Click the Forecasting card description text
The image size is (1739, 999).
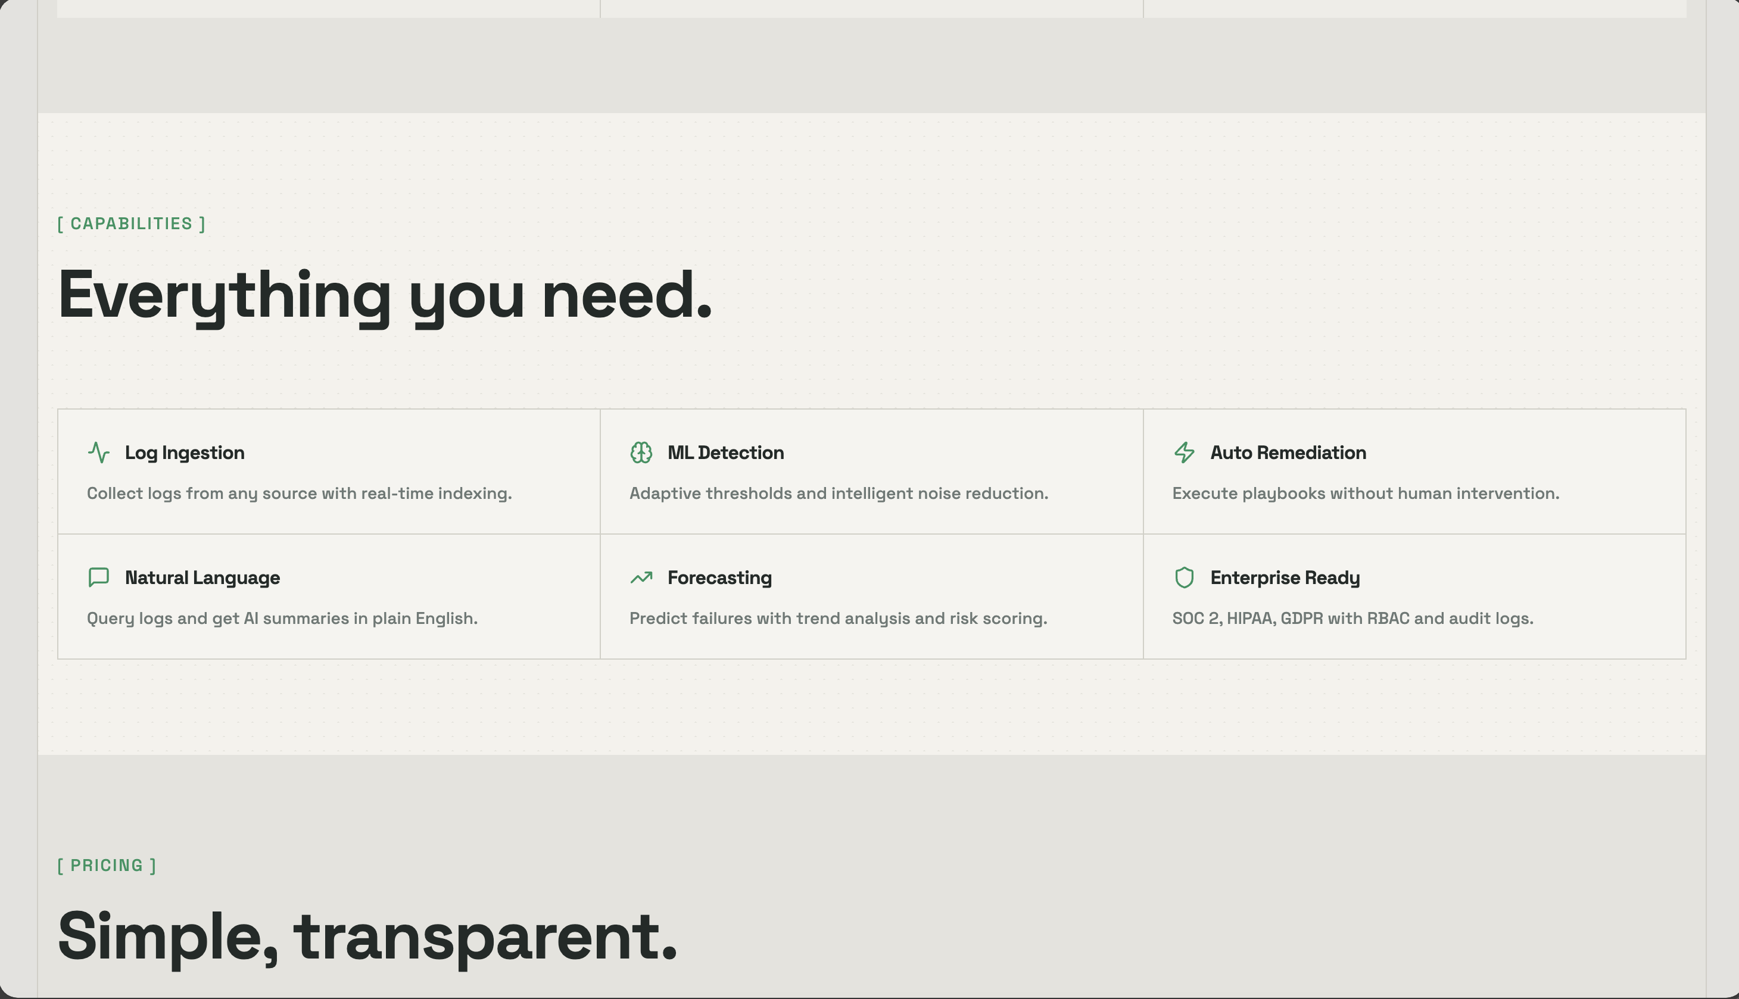coord(839,618)
